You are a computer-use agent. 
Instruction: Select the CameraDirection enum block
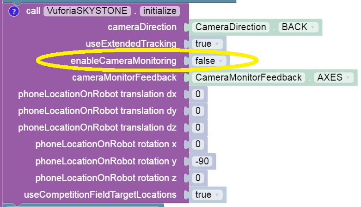tap(231, 27)
